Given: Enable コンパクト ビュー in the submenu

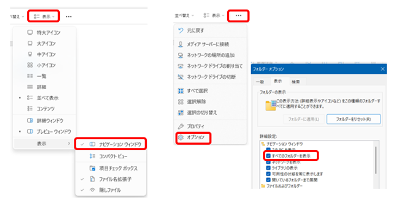Looking at the screenshot, I should pos(110,156).
